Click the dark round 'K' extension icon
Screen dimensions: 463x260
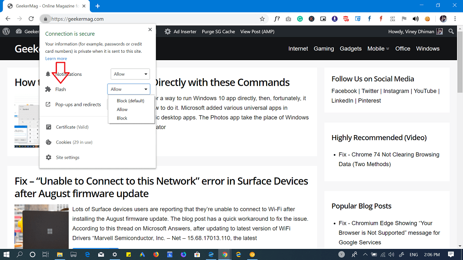[311, 19]
